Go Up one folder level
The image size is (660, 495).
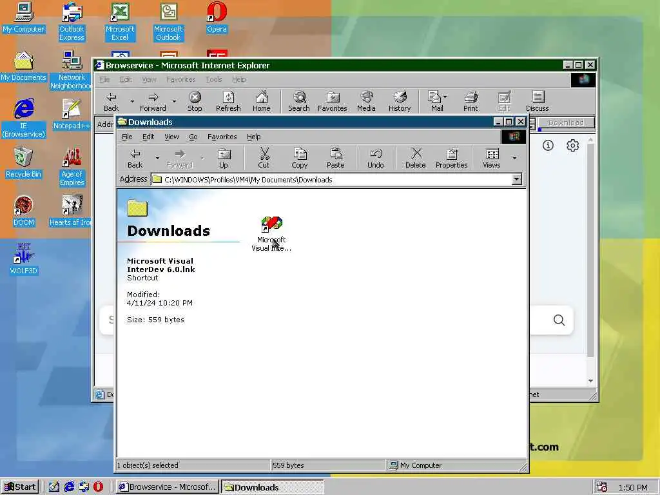tap(224, 159)
